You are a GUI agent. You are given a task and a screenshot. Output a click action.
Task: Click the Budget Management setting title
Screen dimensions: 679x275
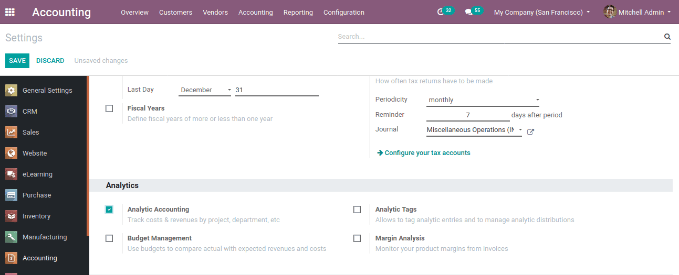pyautogui.click(x=159, y=238)
